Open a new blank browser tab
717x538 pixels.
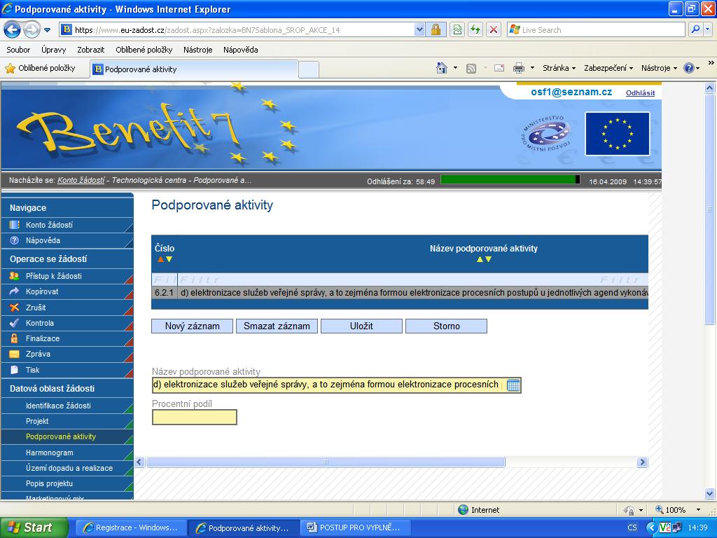309,70
